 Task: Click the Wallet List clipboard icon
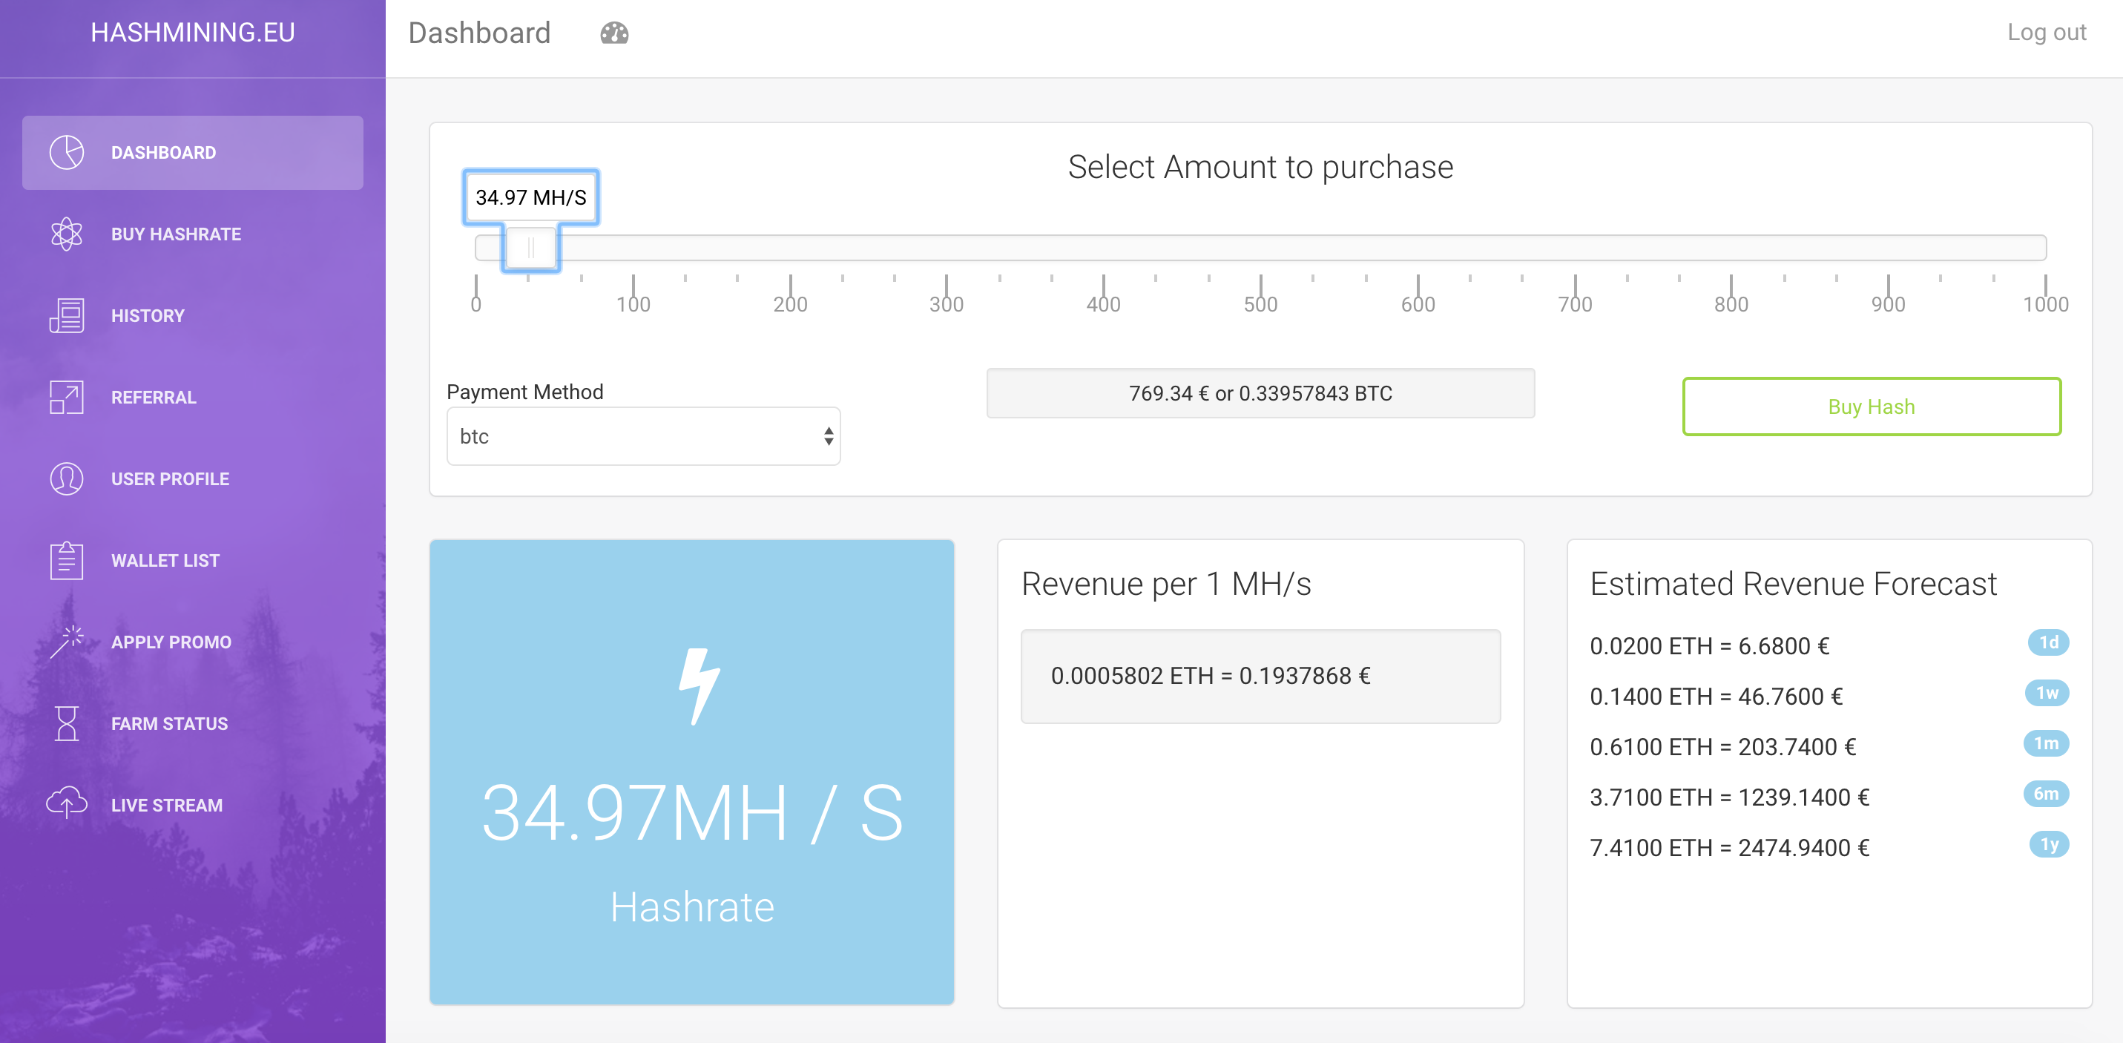(66, 561)
